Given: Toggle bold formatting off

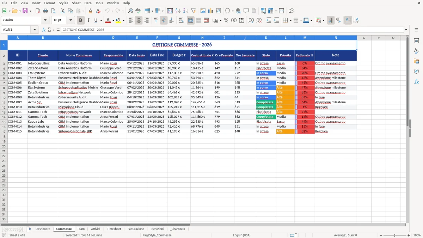Looking at the screenshot, I should 80,20.
